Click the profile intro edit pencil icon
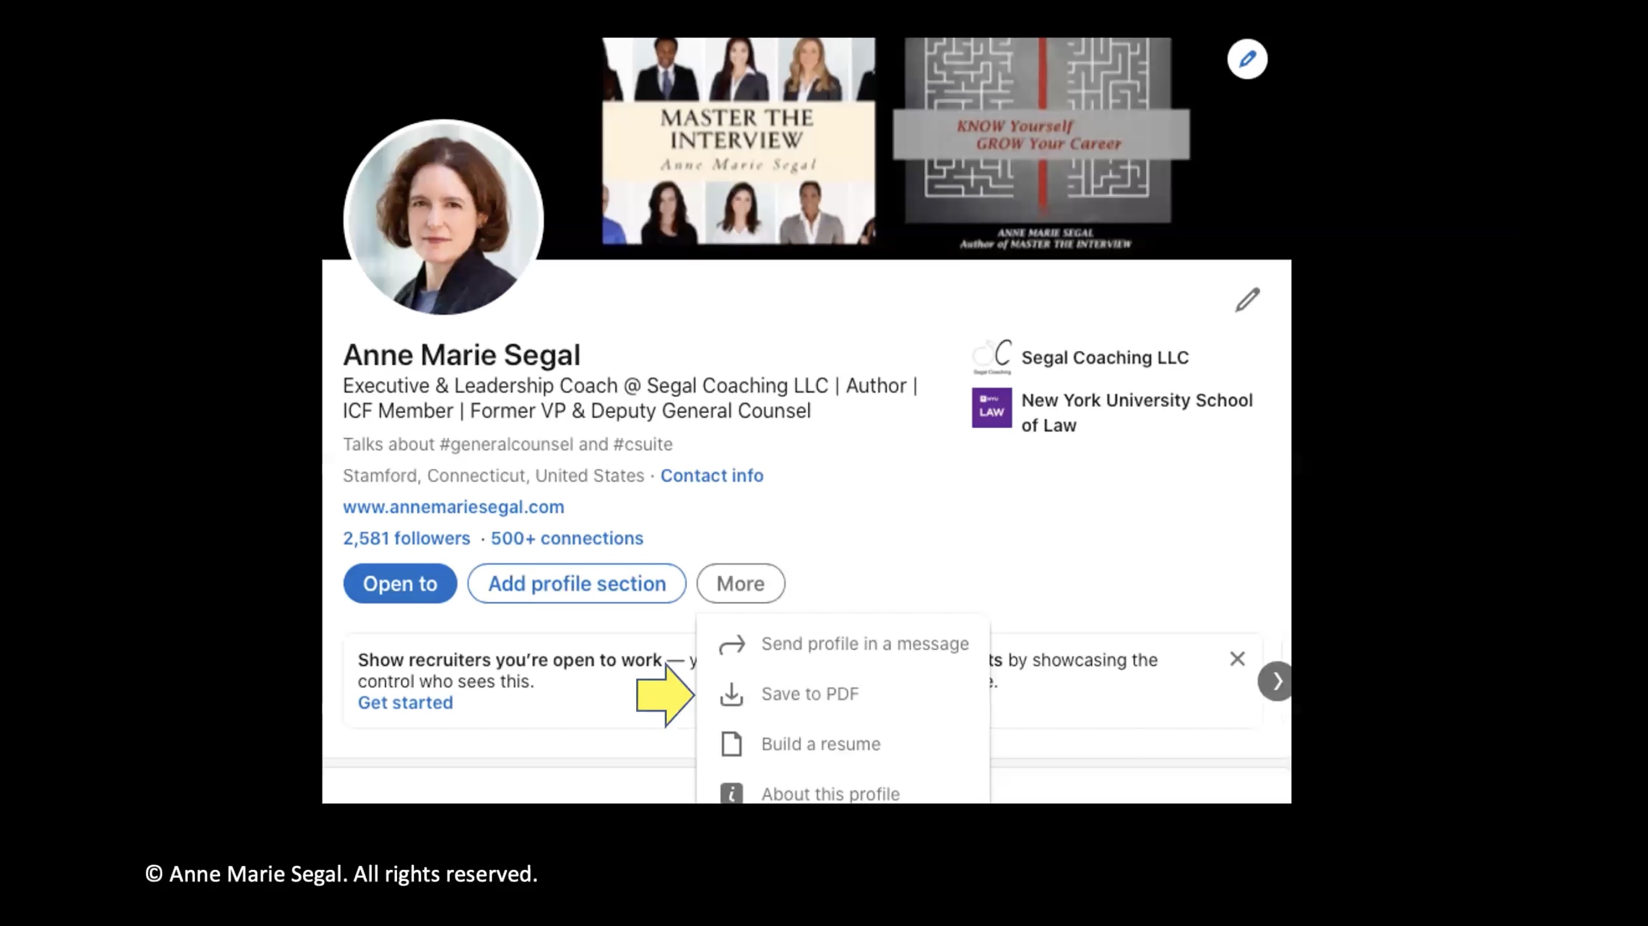The image size is (1648, 926). (1247, 300)
